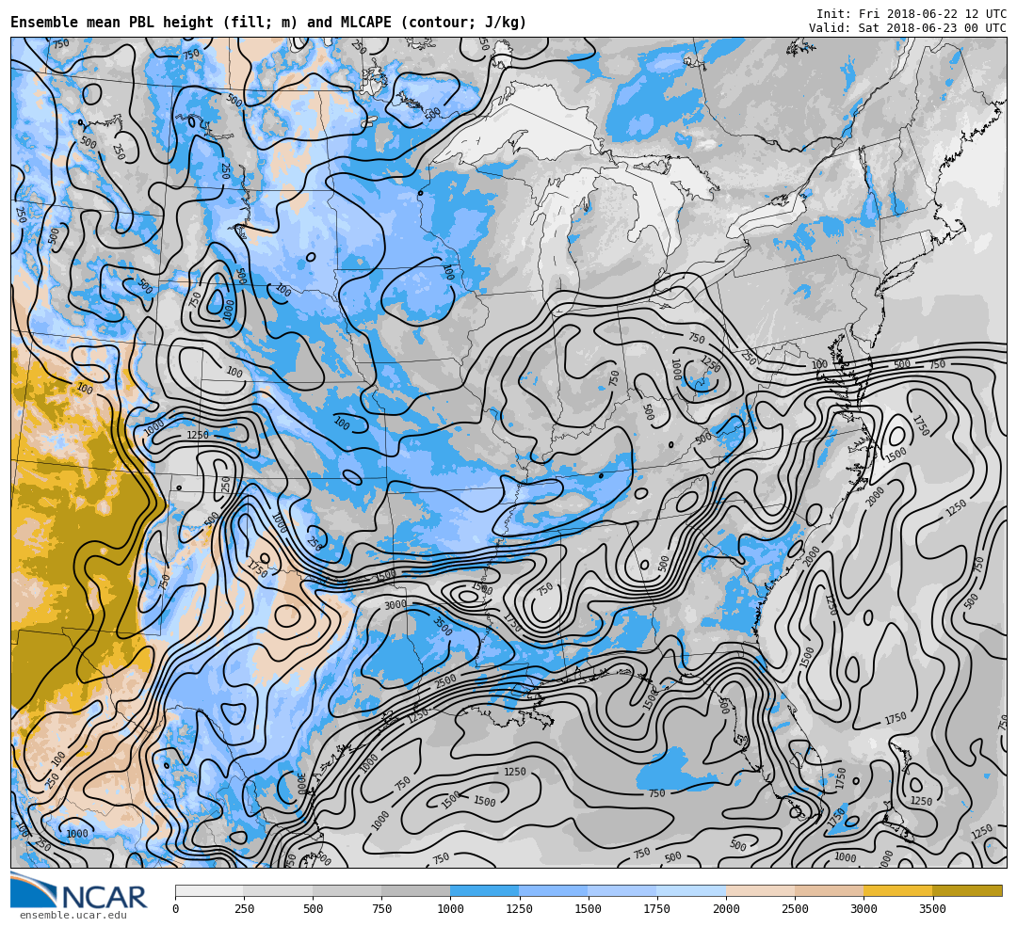Pick the 750–1000 gray colorbar swatch
This screenshot has height=927, width=1017.
tap(415, 890)
